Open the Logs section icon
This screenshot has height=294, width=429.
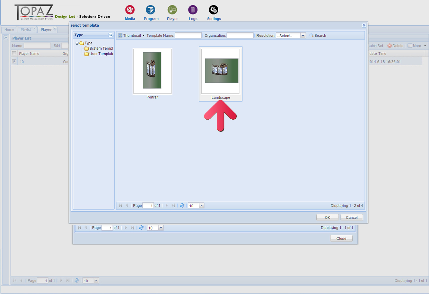pyautogui.click(x=193, y=10)
